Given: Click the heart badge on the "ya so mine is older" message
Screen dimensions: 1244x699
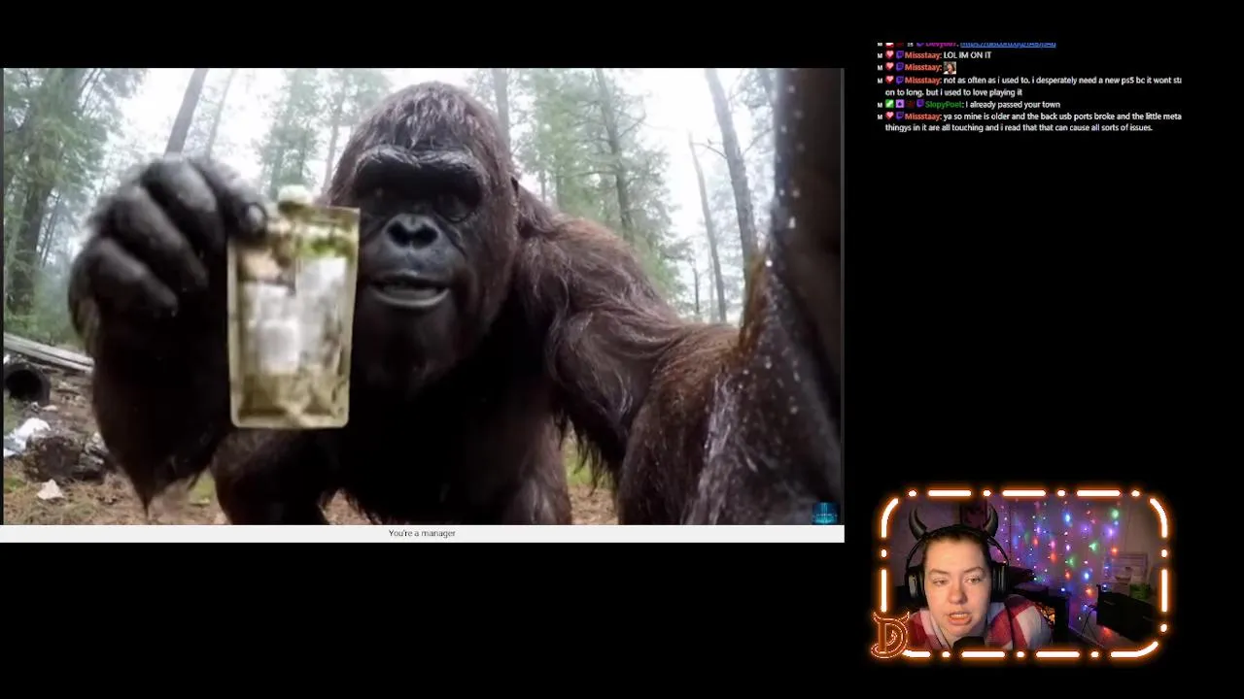Looking at the screenshot, I should pyautogui.click(x=889, y=116).
